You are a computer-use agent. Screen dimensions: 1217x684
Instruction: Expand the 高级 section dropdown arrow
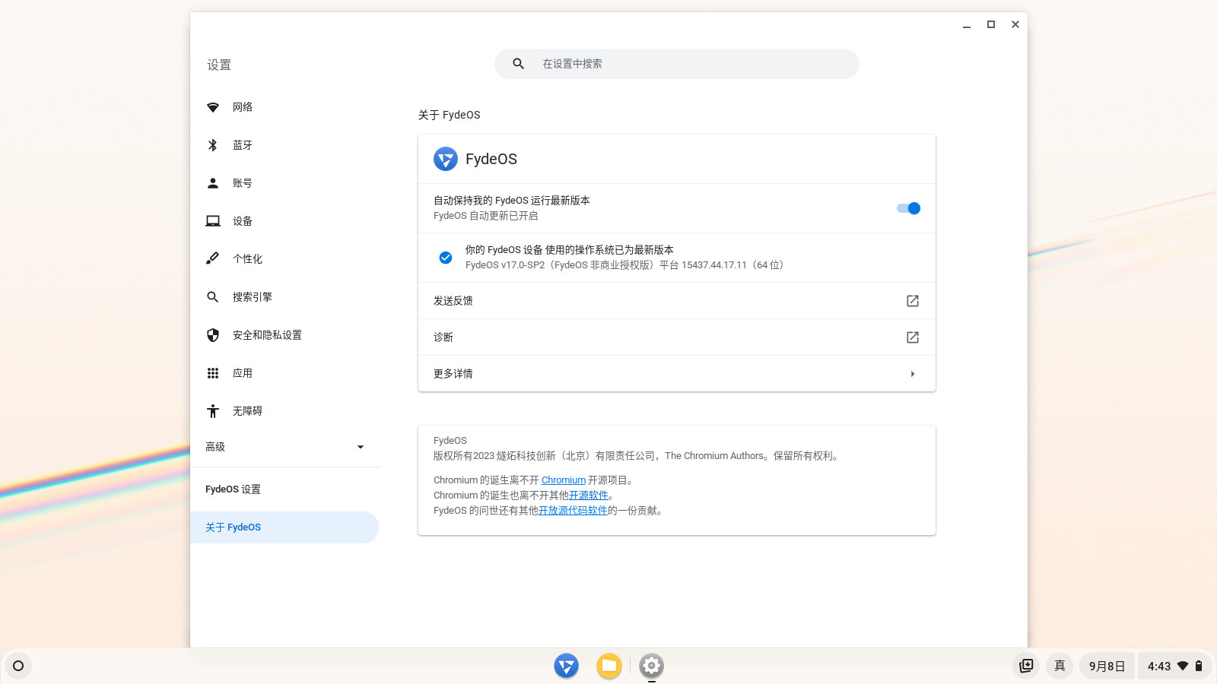pos(361,447)
